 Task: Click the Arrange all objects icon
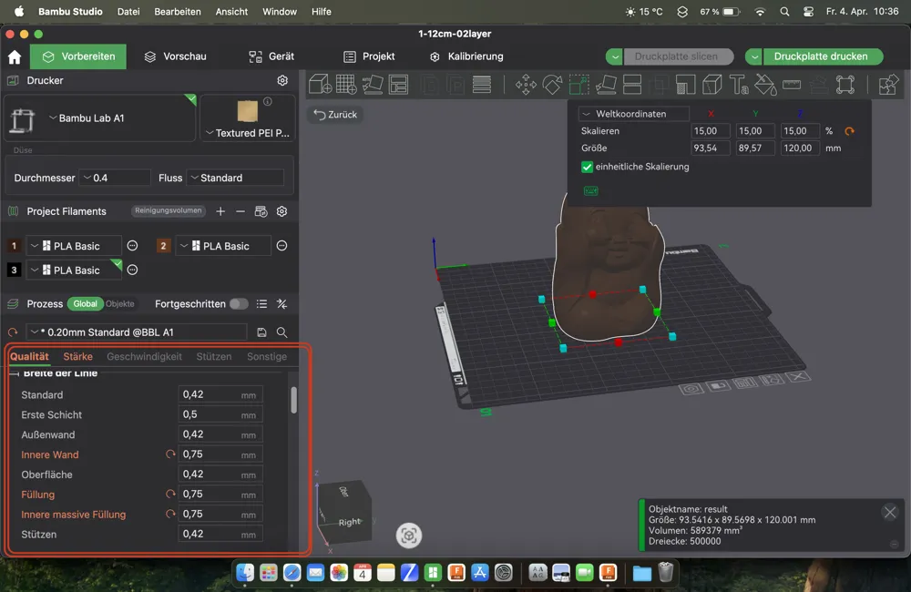coord(399,84)
